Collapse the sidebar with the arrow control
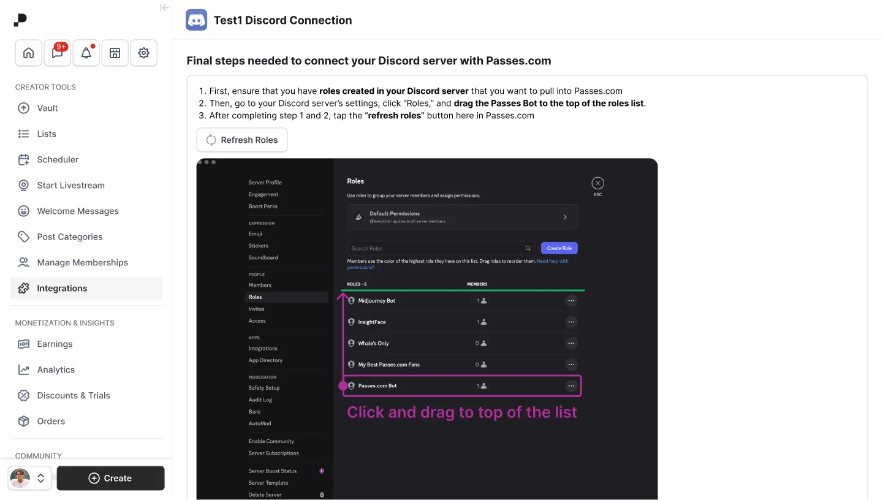The height and width of the screenshot is (500, 883). tap(164, 7)
